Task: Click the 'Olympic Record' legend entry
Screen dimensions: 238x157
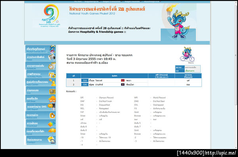Action: click(x=106, y=97)
